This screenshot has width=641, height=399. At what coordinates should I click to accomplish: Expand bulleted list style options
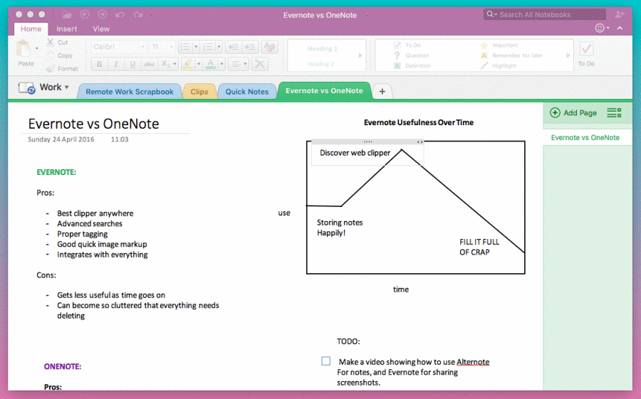tap(196, 47)
